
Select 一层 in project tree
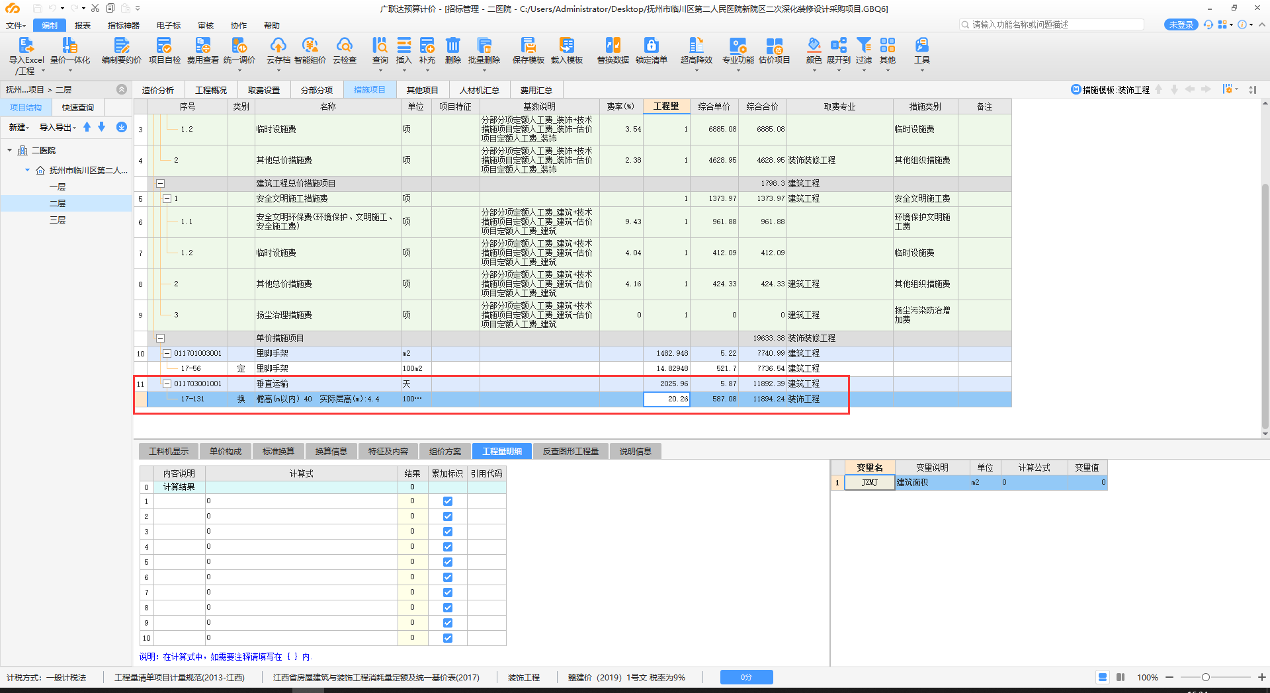[58, 187]
